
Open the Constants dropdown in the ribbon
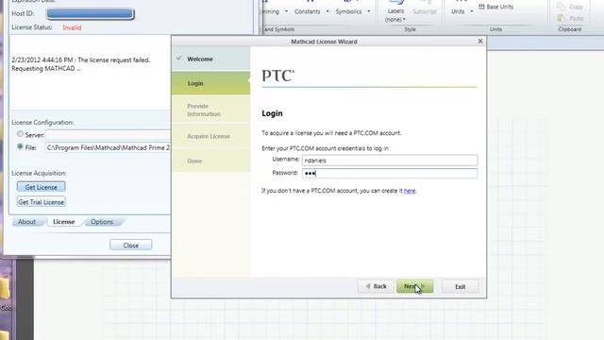pyautogui.click(x=311, y=11)
